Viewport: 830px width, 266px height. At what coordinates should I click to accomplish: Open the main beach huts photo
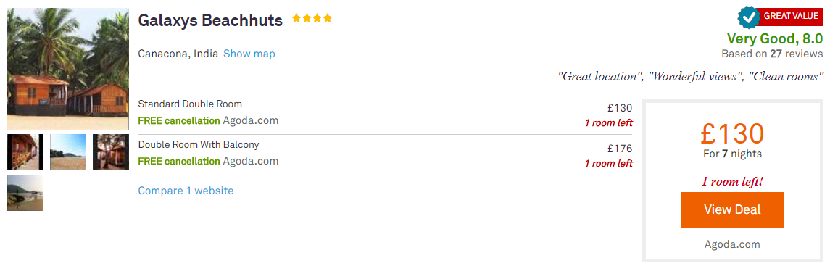(67, 69)
